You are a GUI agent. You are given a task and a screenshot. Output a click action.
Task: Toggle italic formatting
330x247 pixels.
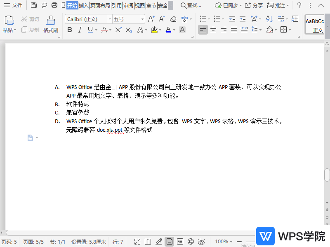(79, 29)
